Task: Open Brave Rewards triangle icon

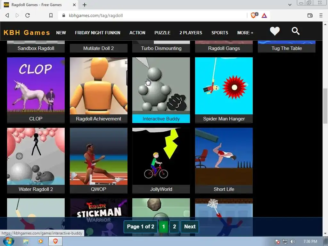Action: pos(264,15)
